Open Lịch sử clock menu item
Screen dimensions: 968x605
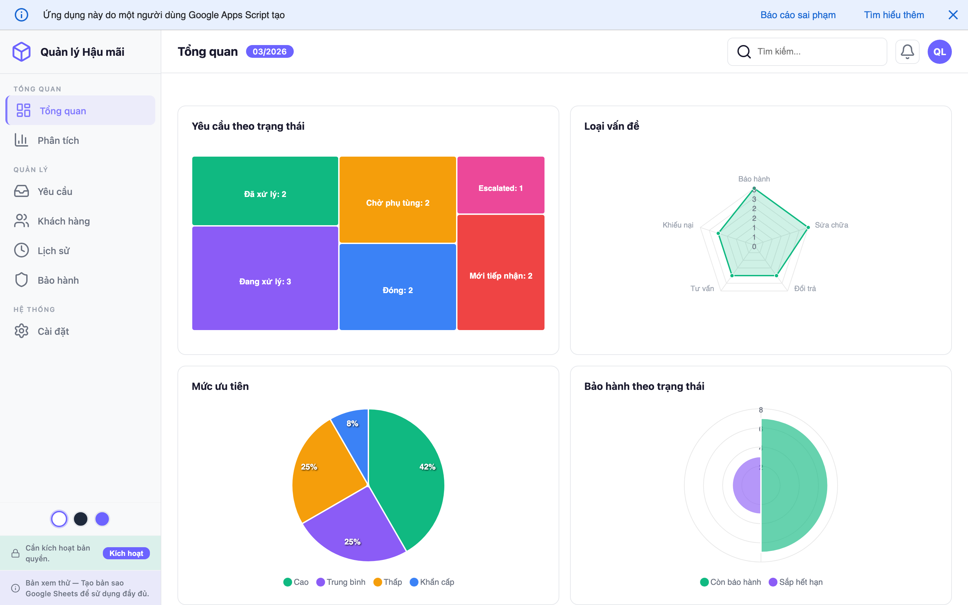(22, 250)
